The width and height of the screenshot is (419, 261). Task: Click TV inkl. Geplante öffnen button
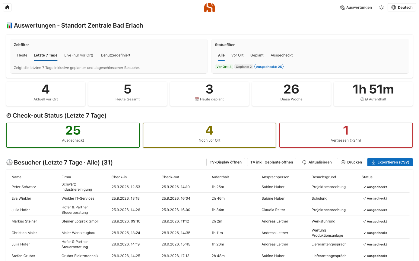272,162
